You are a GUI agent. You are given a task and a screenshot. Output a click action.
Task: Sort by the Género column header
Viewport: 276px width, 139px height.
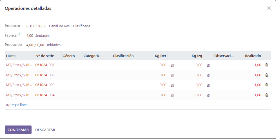(72, 56)
